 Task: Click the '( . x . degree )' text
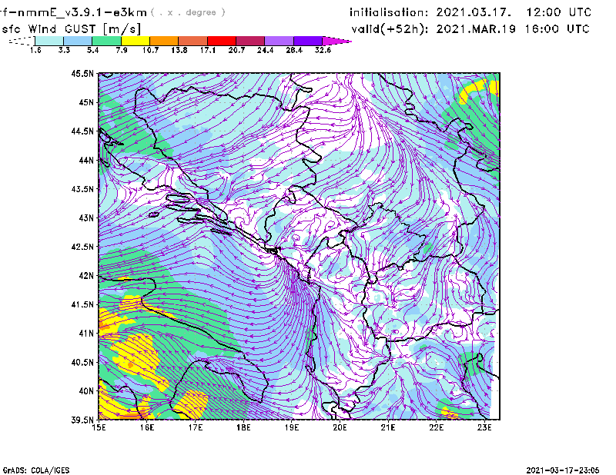(188, 12)
